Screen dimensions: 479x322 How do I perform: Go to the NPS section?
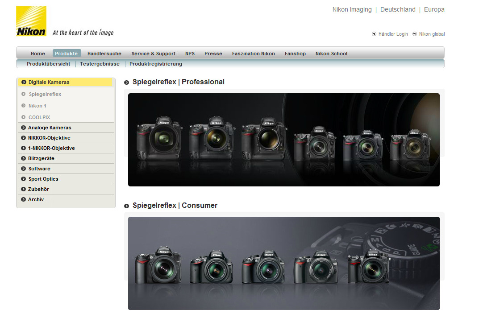point(190,54)
